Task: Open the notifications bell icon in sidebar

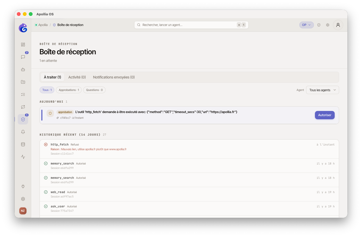Action: coord(23,132)
